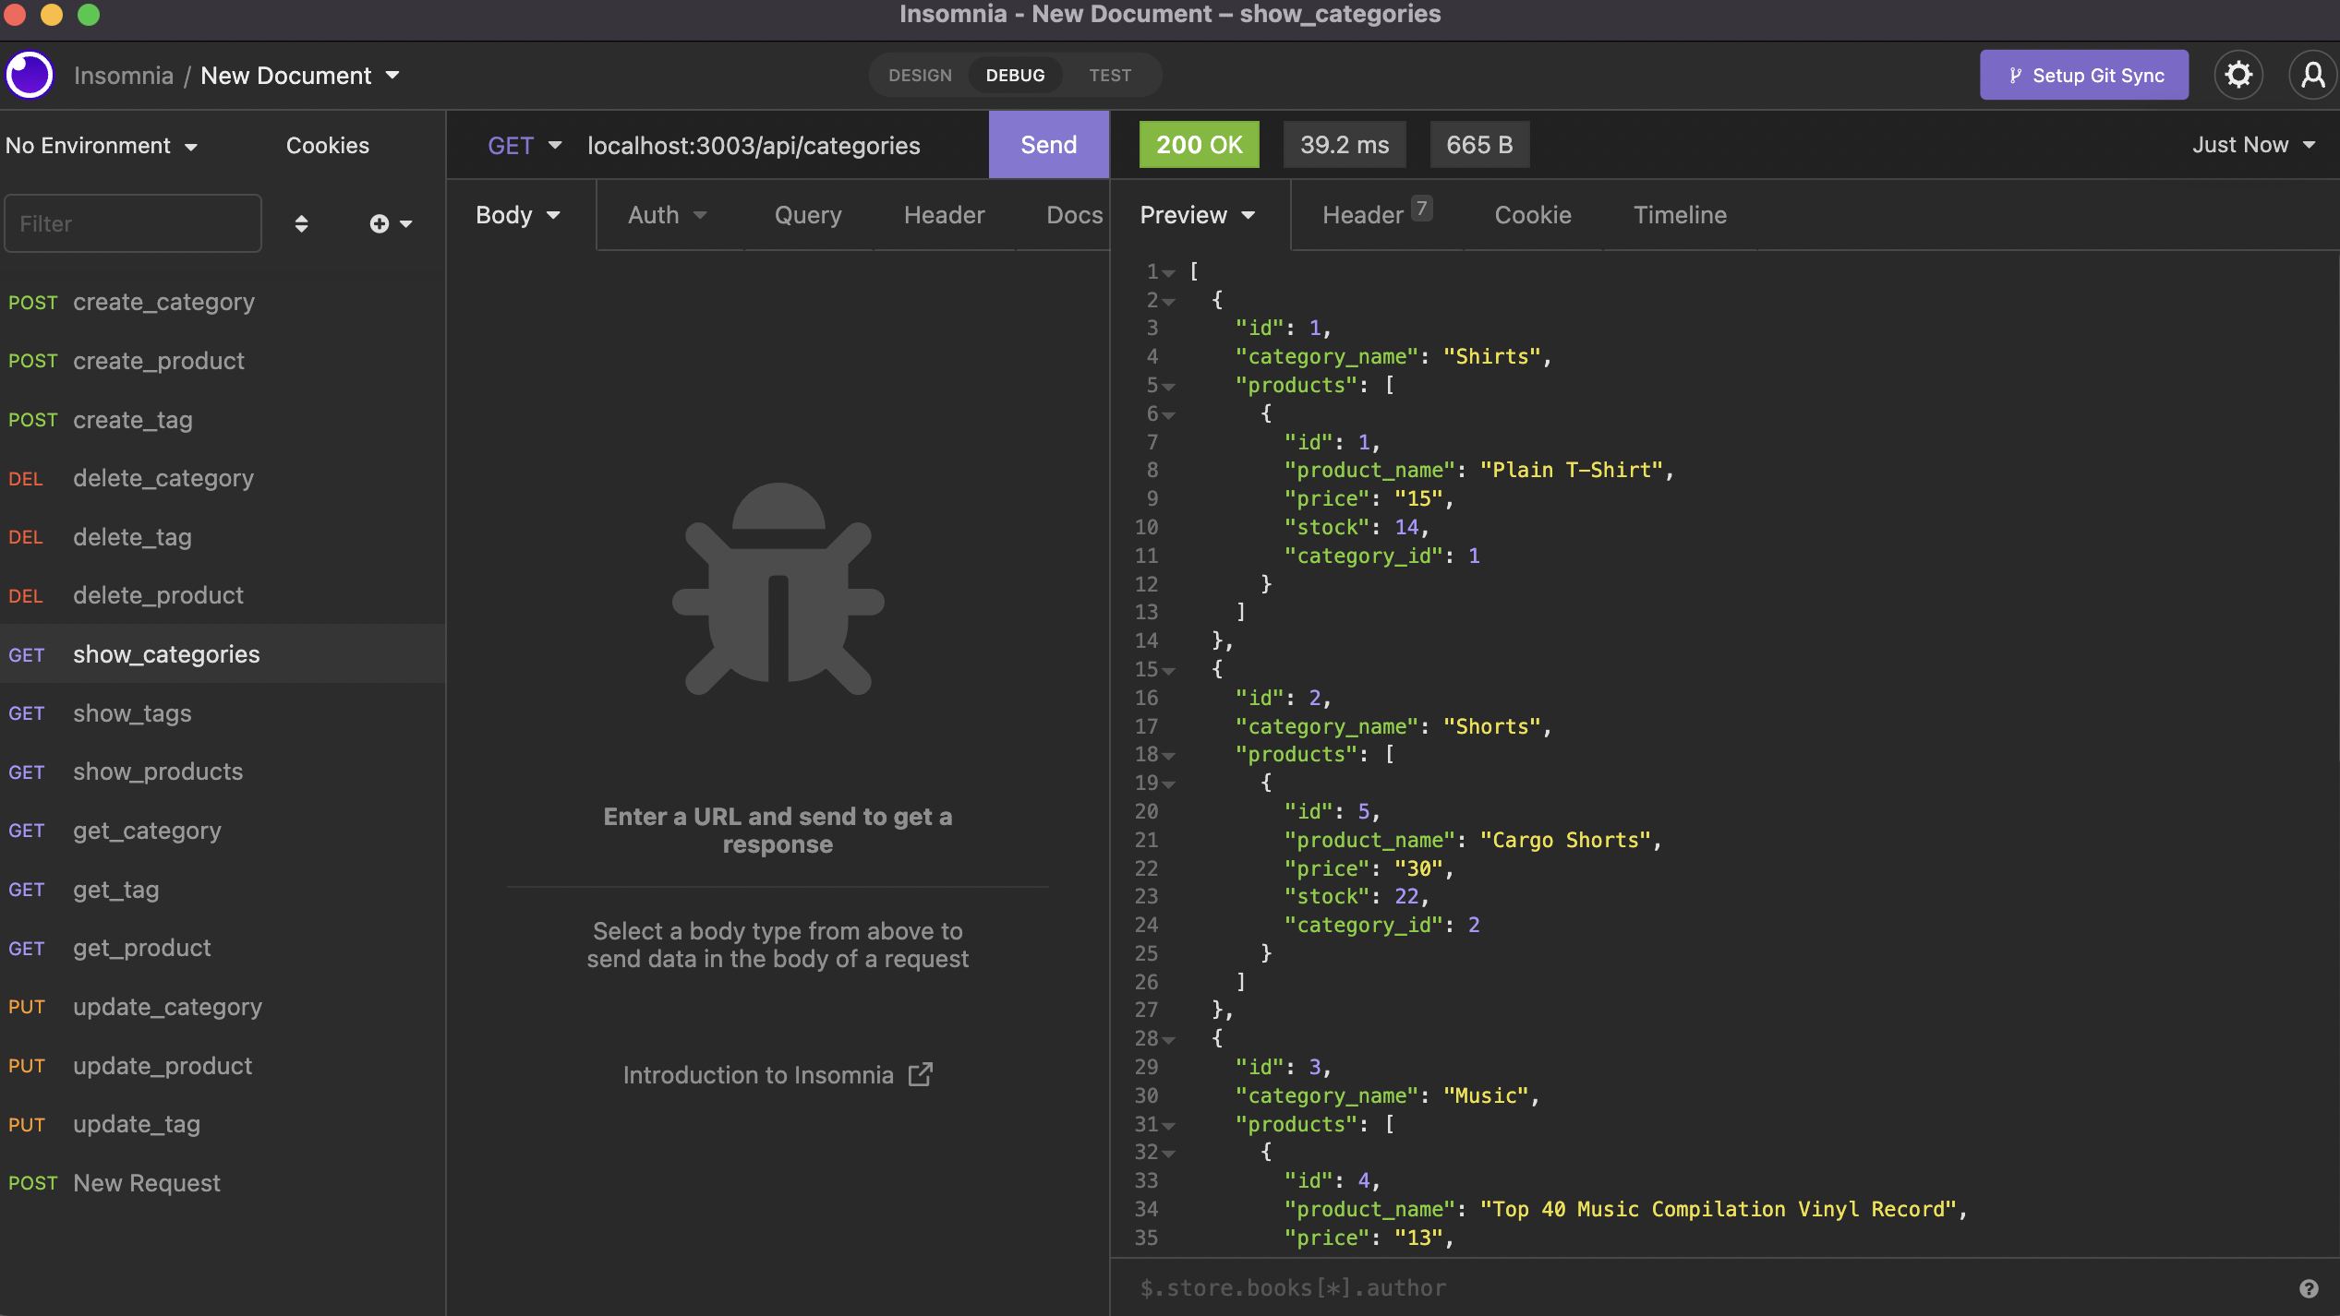Click the sort requests arrows icon
The image size is (2340, 1316).
click(301, 223)
